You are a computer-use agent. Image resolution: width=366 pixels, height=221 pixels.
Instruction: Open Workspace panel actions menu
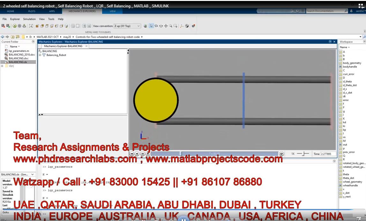(x=364, y=42)
